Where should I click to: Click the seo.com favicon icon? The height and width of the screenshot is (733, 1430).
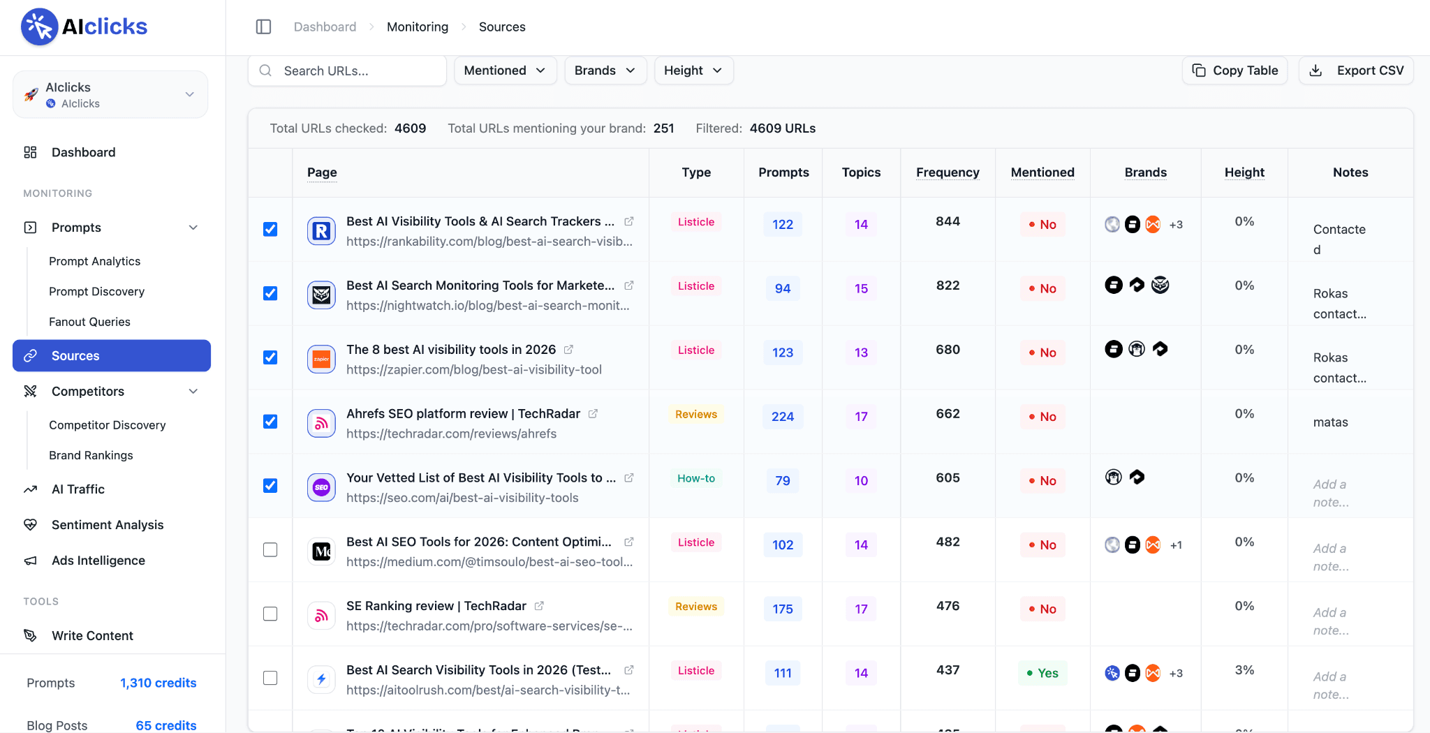(x=321, y=487)
